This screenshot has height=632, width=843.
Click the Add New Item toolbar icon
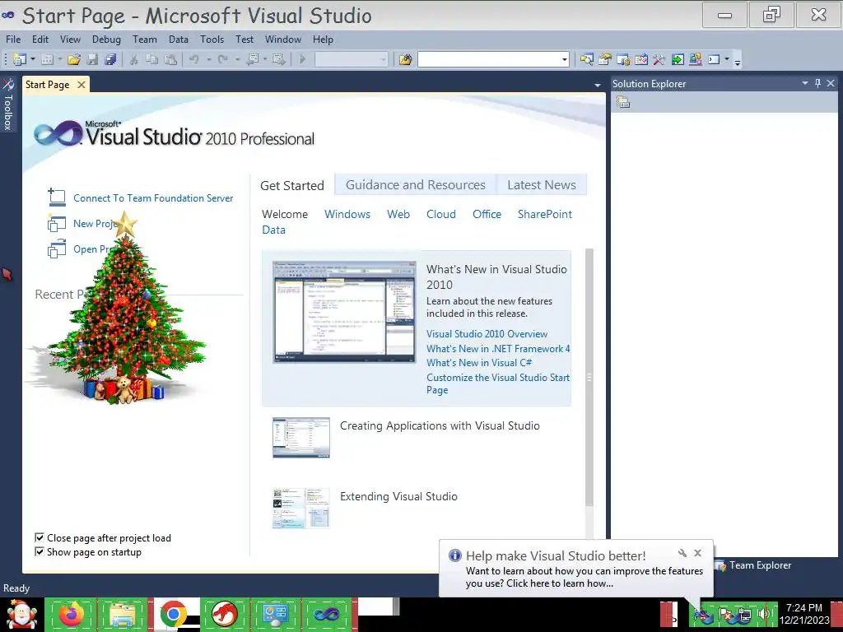click(x=47, y=59)
